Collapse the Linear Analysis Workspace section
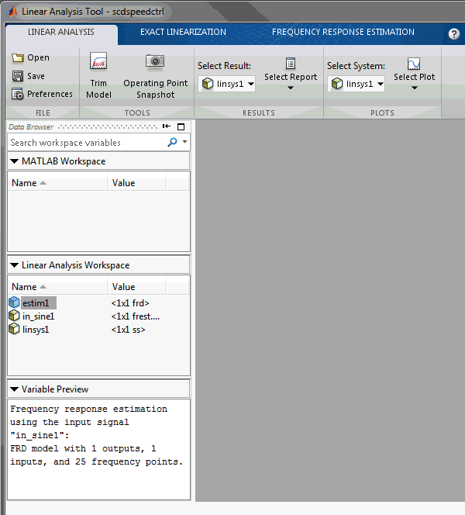The height and width of the screenshot is (515, 465). (15, 265)
